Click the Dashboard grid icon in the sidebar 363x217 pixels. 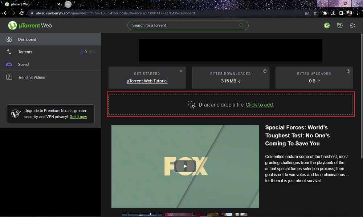[x=9, y=39]
